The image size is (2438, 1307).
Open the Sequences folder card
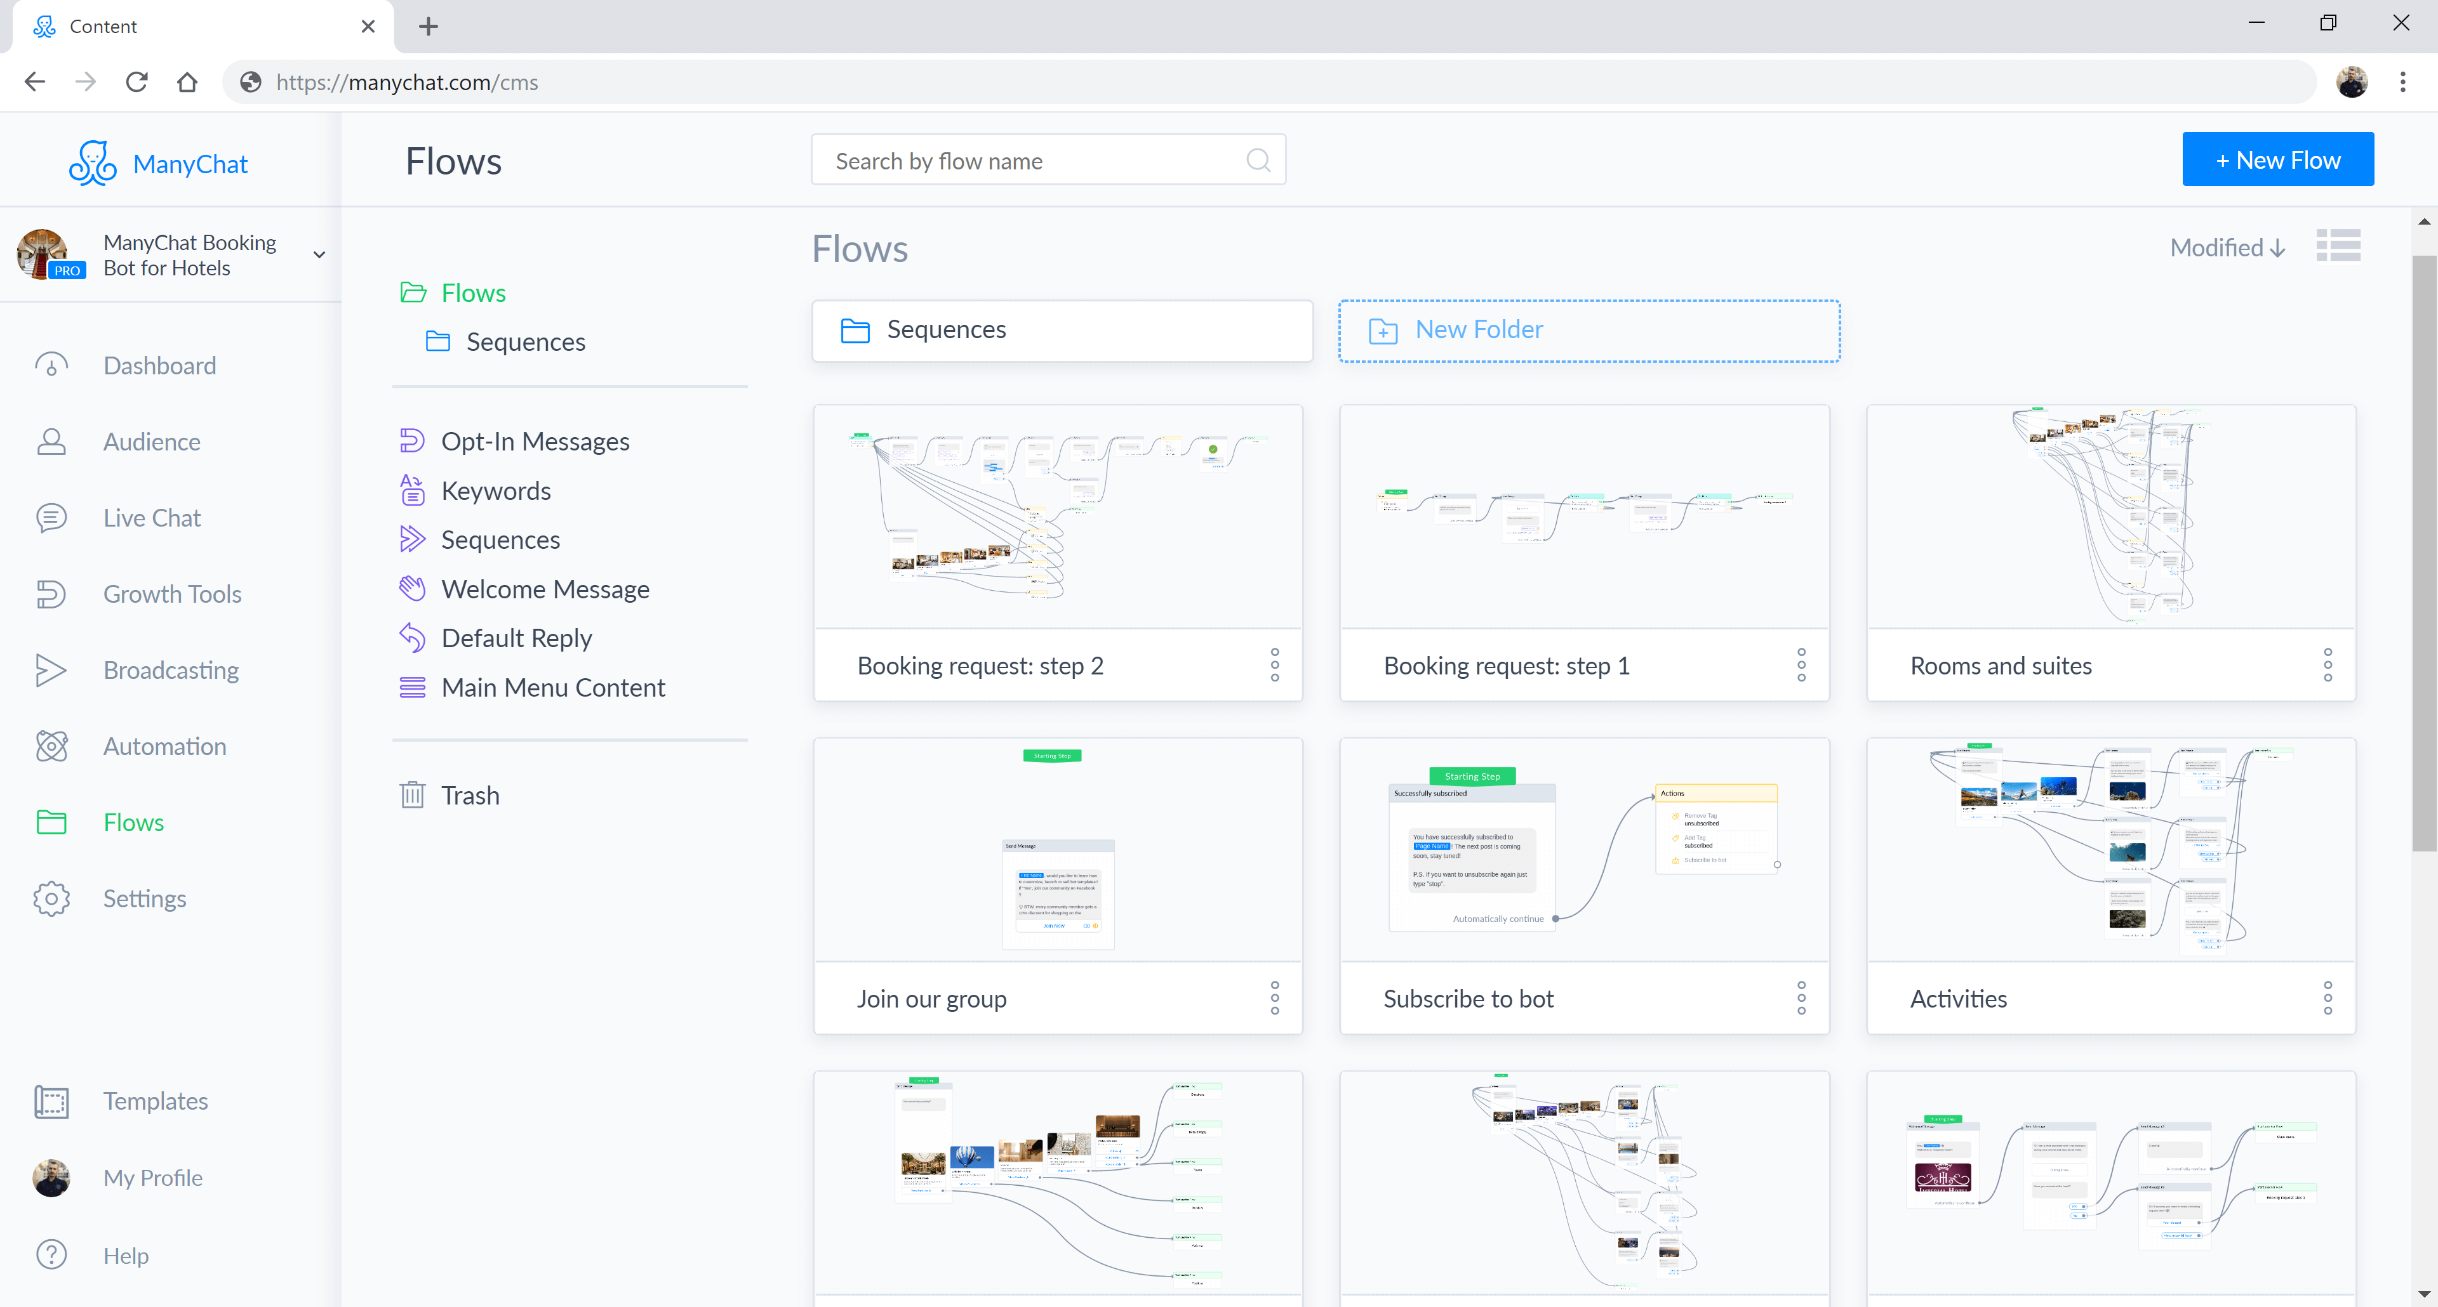click(1062, 331)
